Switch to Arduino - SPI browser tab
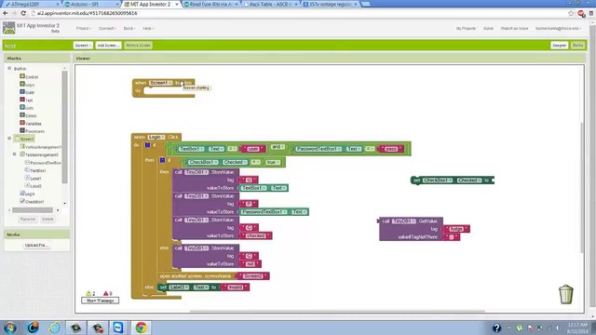The width and height of the screenshot is (596, 335). point(91,4)
